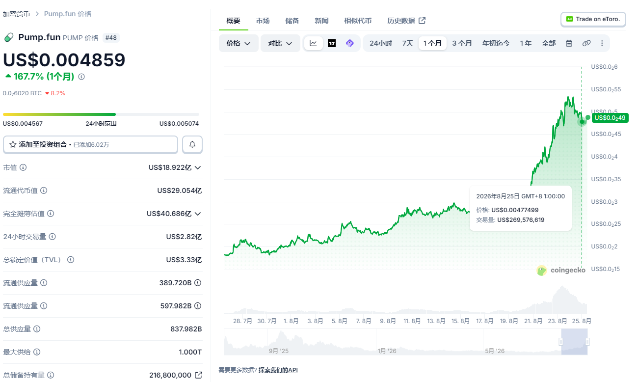Click info icon beside 总锁定价值（TVL）label

pyautogui.click(x=71, y=260)
